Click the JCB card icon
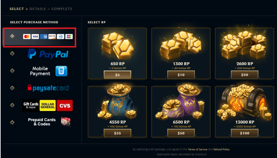The width and height of the screenshot is (277, 158). [x=69, y=37]
